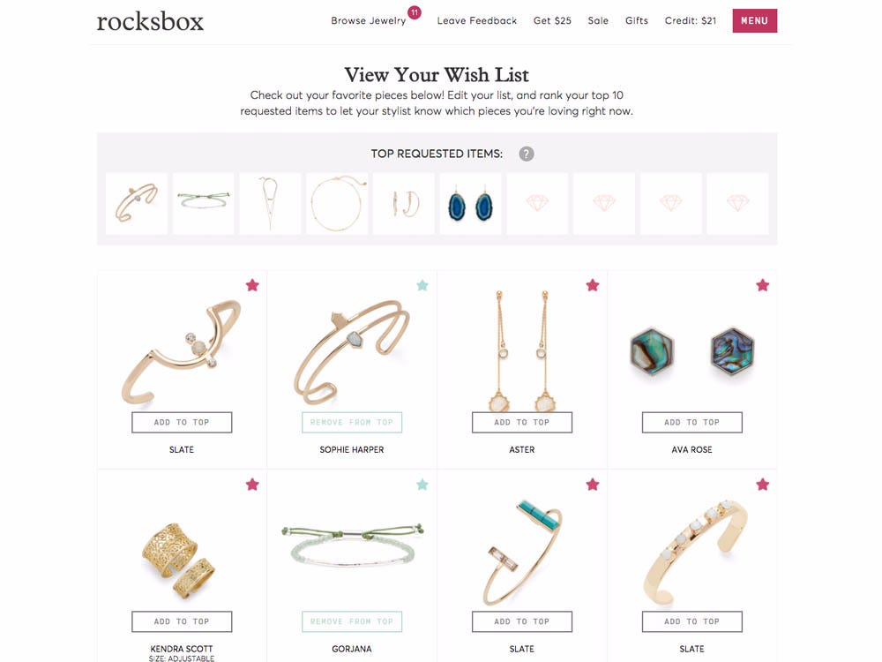This screenshot has height=662, width=882.
Task: Open the MENU button
Action: 754,21
